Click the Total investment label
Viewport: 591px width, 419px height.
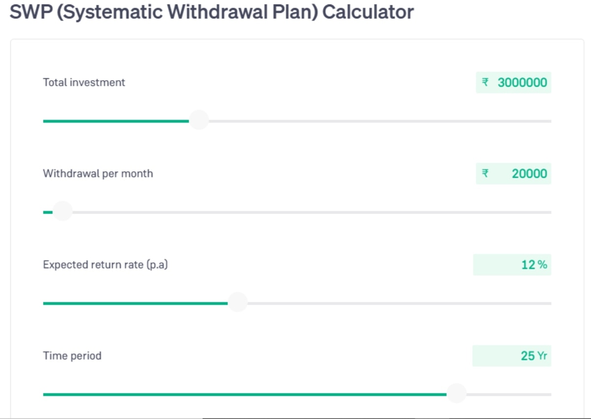pyautogui.click(x=84, y=82)
